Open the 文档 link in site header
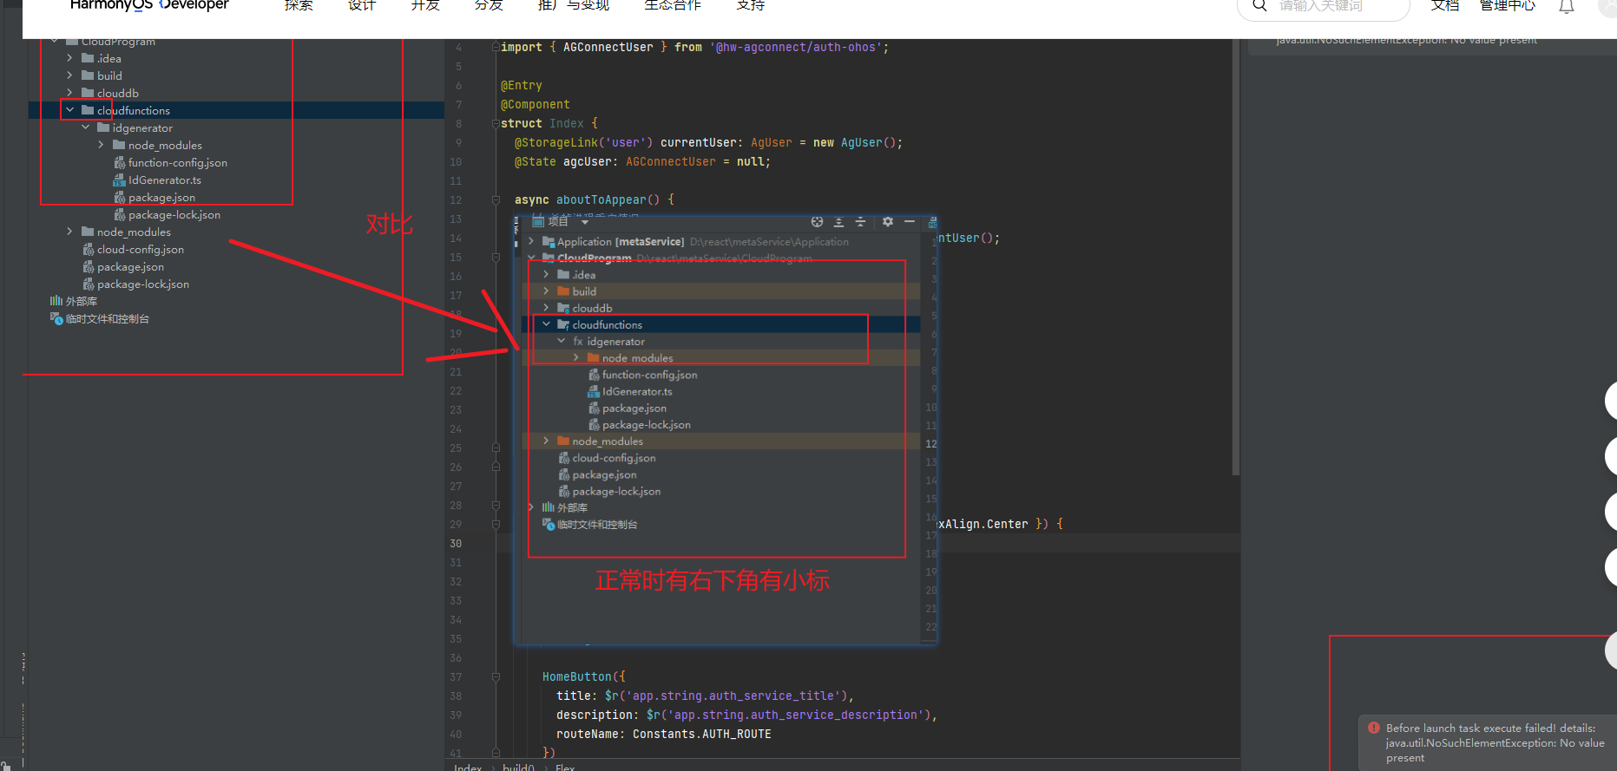This screenshot has width=1617, height=771. [1445, 5]
